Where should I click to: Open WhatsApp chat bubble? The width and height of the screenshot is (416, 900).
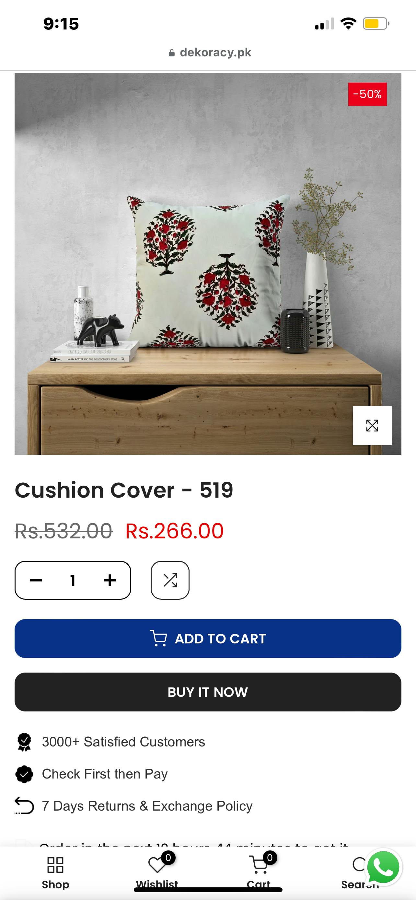tap(383, 867)
